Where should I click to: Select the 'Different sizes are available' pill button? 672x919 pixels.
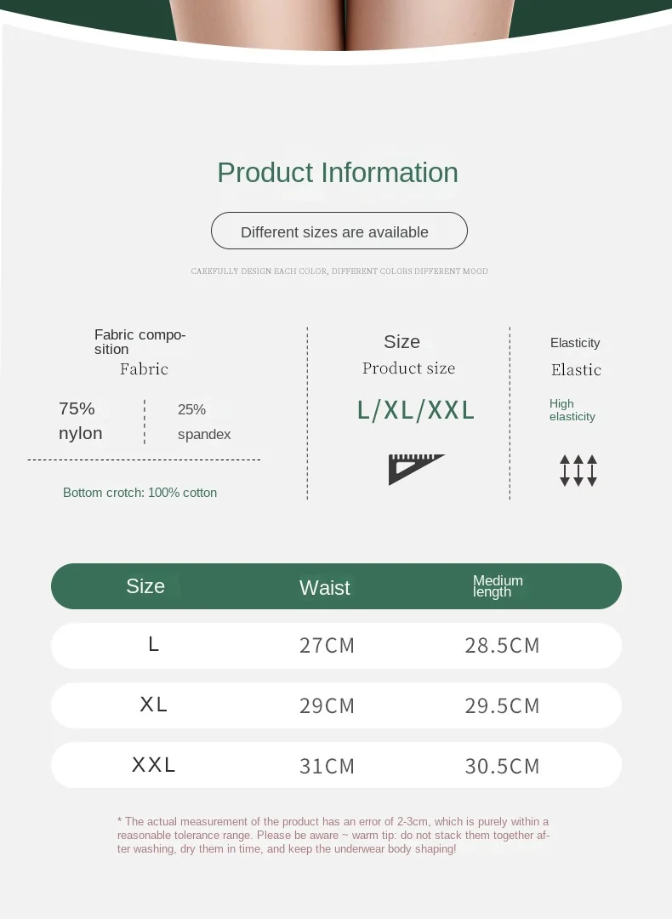(x=339, y=231)
